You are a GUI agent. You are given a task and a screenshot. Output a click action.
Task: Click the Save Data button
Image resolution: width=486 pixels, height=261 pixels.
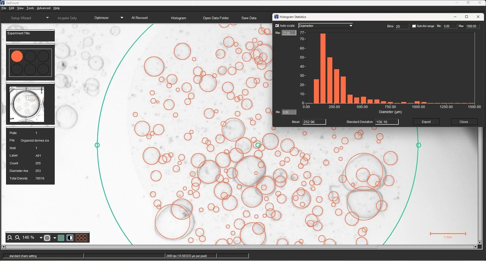[249, 18]
